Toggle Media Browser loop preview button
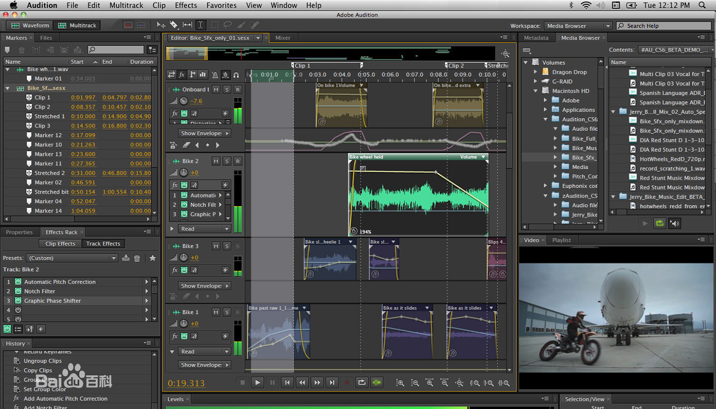 [x=660, y=223]
